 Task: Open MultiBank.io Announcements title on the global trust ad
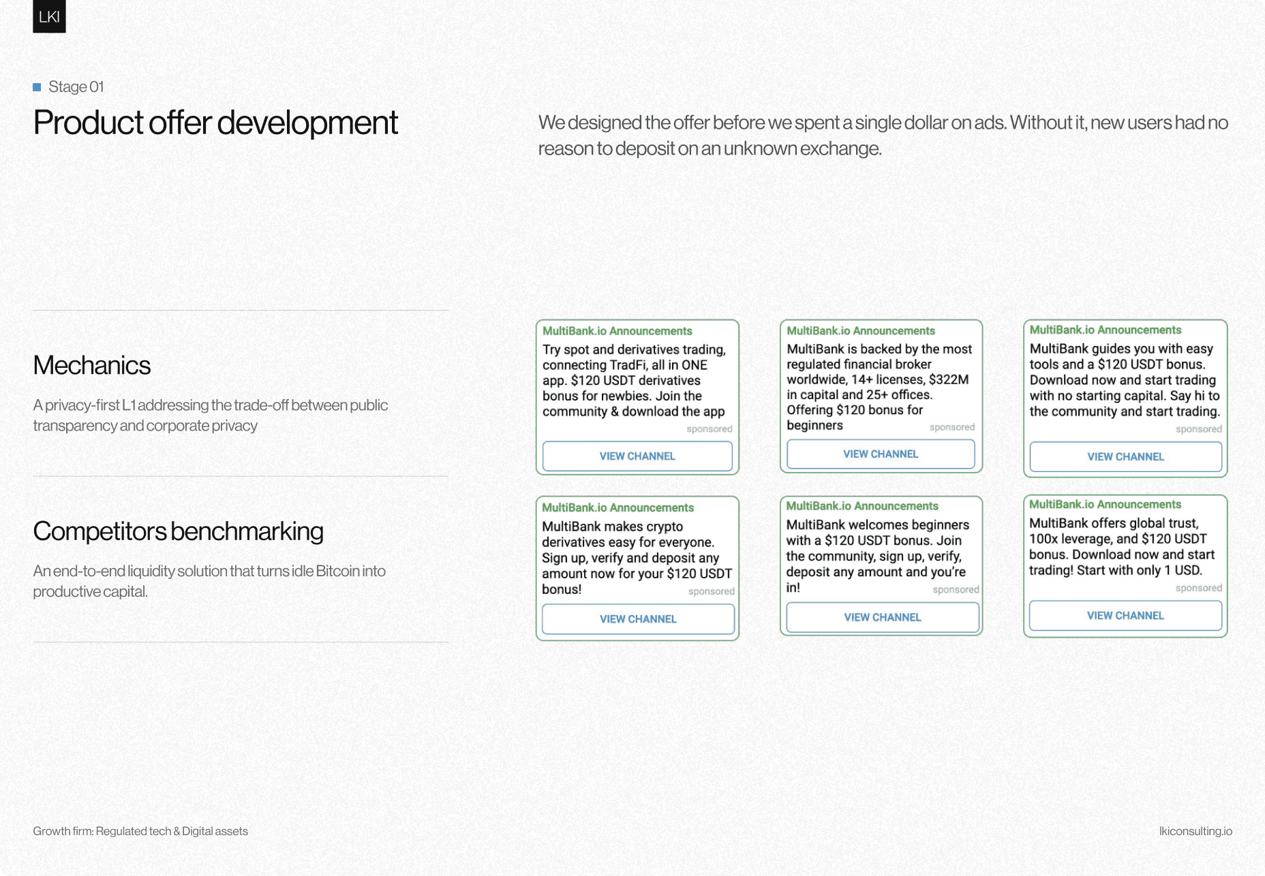click(1105, 505)
